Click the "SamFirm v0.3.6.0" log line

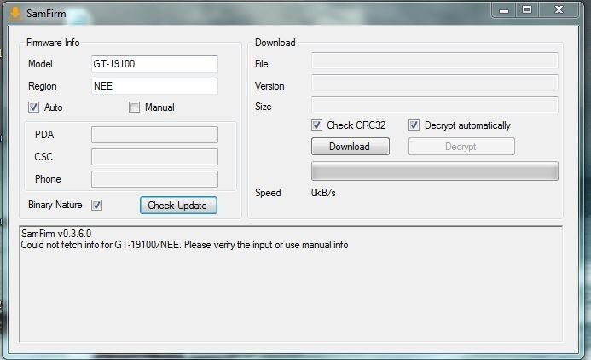56,234
